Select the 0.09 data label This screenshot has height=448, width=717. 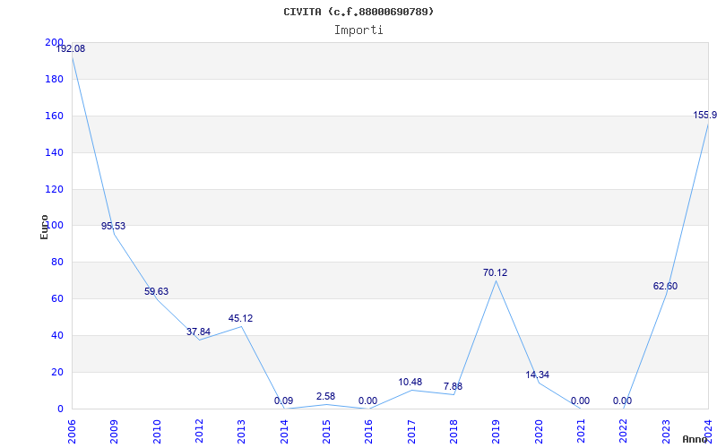point(283,401)
